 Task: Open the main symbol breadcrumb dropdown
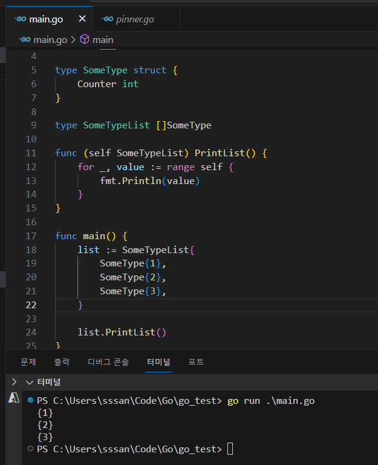[x=103, y=39]
